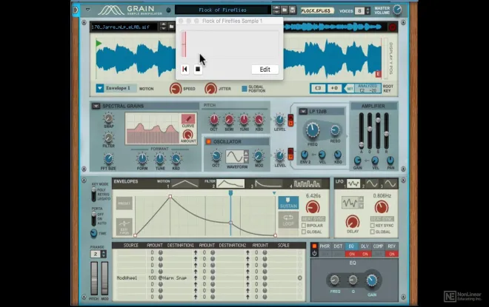Turn the filter Reso knob

coord(335,130)
